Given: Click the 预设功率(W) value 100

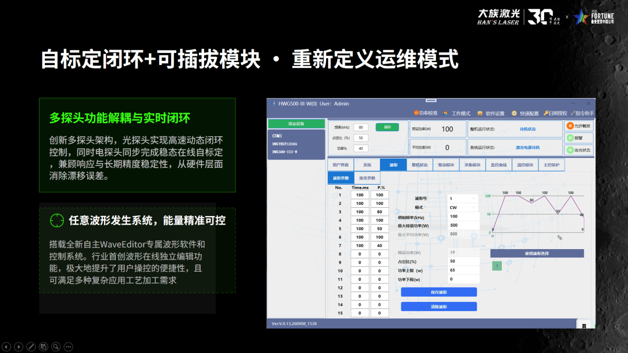Looking at the screenshot, I should tap(447, 129).
